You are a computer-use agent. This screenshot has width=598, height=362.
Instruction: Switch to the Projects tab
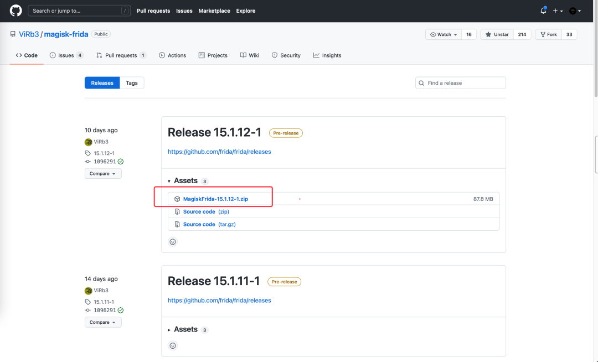213,55
